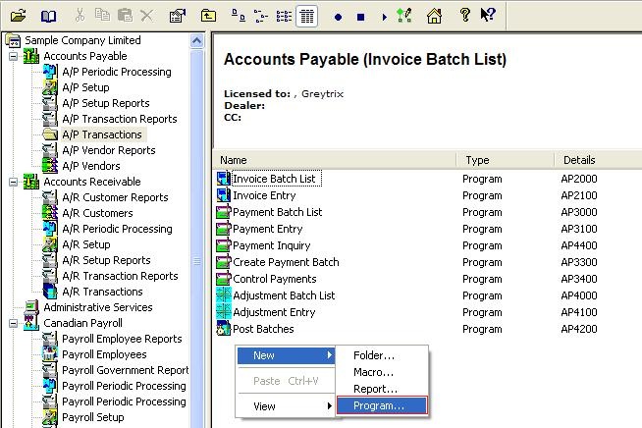Open the View submenu arrow
642x428 pixels.
(330, 406)
